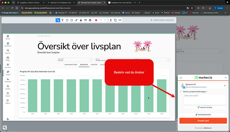Undo the last annotation
The image size is (230, 132).
(101, 20)
